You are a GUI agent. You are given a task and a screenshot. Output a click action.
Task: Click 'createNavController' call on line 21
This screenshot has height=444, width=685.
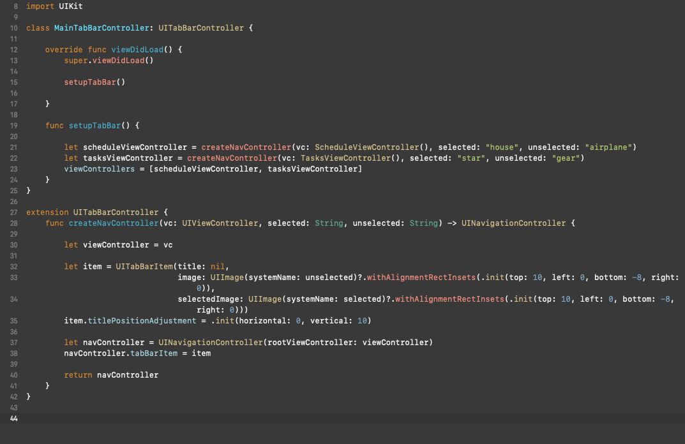246,147
